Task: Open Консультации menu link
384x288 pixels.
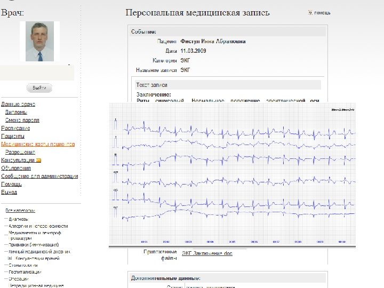Action: coord(18,160)
